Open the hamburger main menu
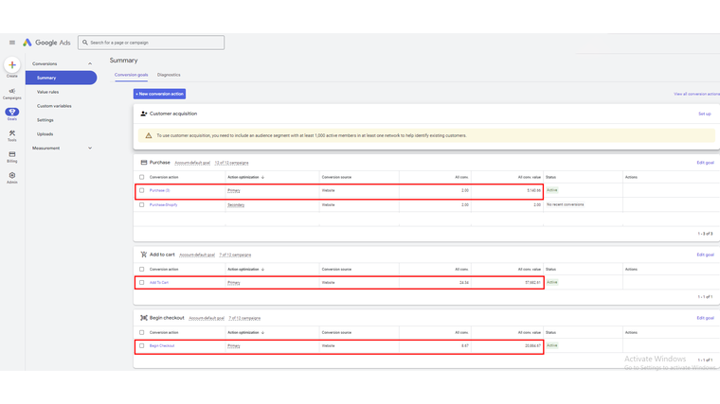720x404 pixels. (12, 43)
